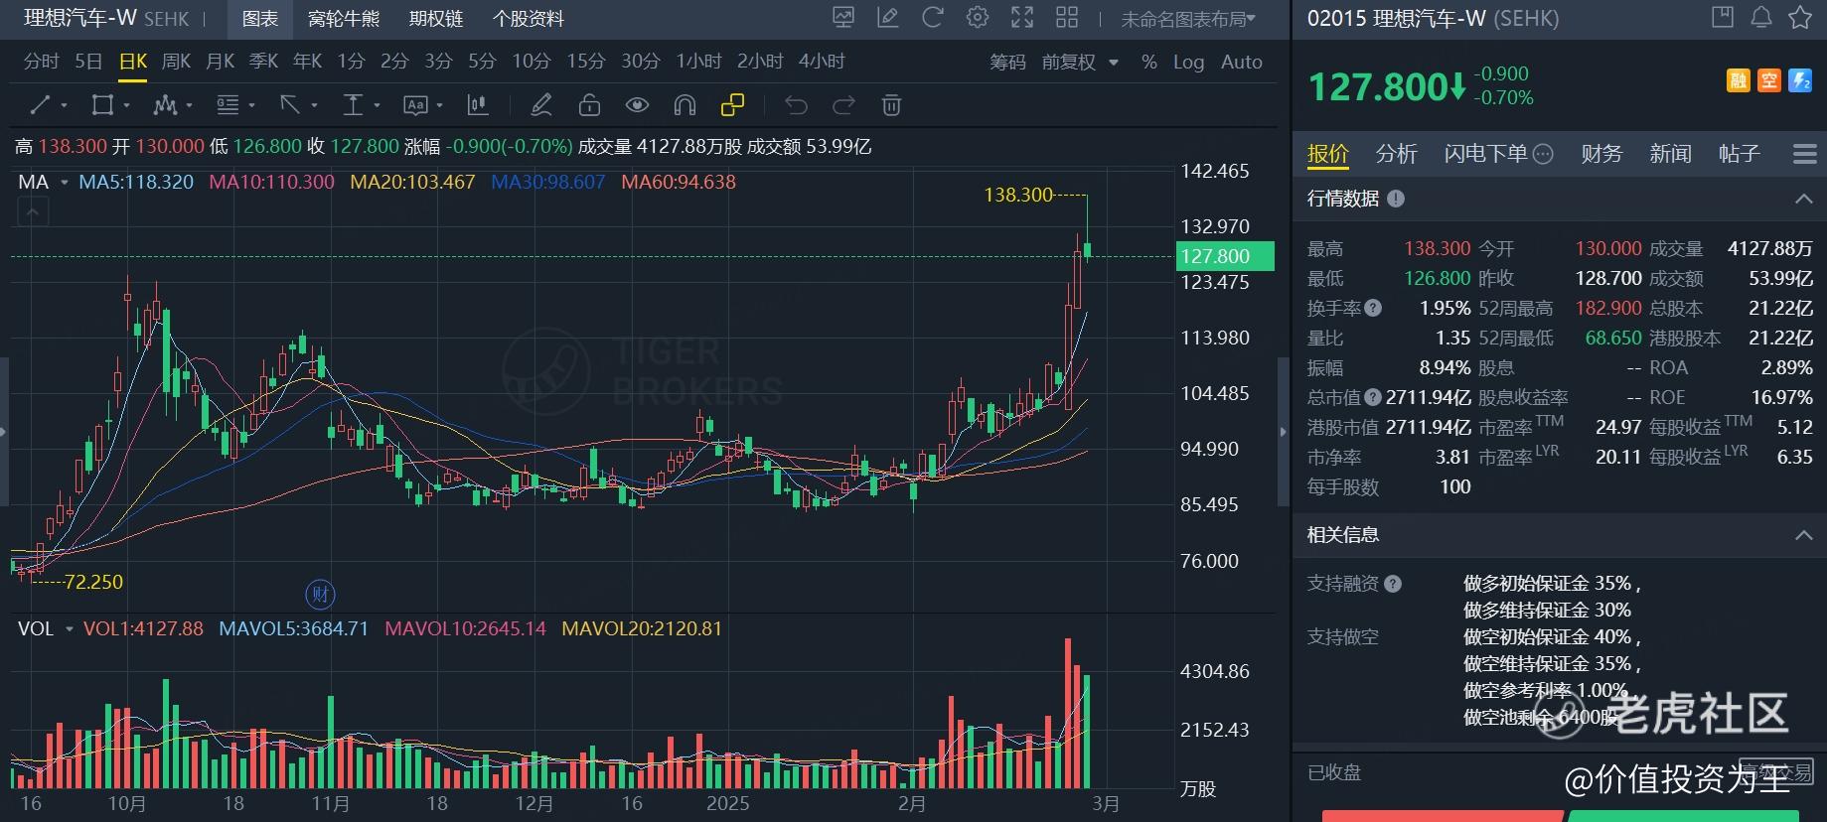The width and height of the screenshot is (1827, 822).
Task: Open the stock notes icon beside the bell
Action: (x=1722, y=17)
